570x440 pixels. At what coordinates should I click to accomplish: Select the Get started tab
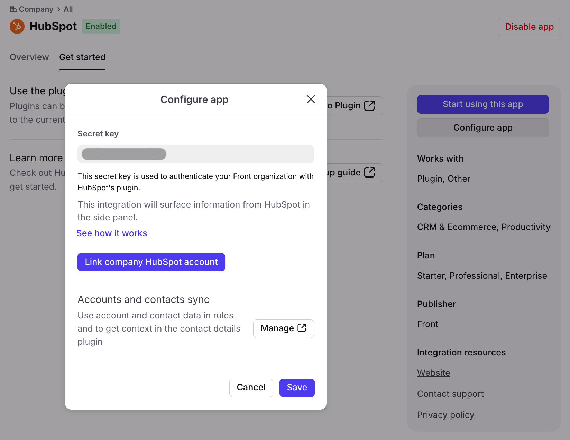click(x=82, y=57)
